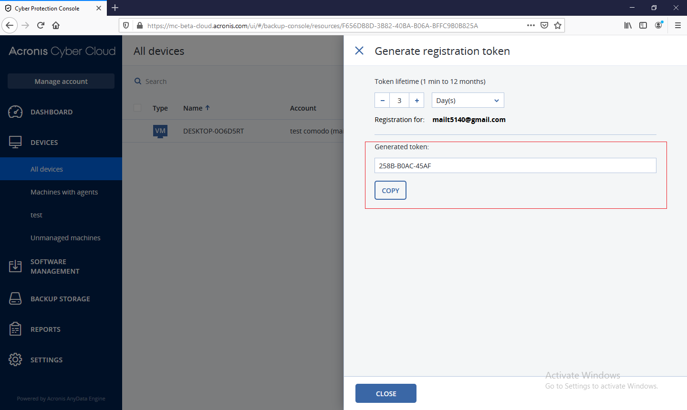Image resolution: width=687 pixels, height=410 pixels.
Task: Open Software Management icon in sidebar
Action: coord(15,266)
